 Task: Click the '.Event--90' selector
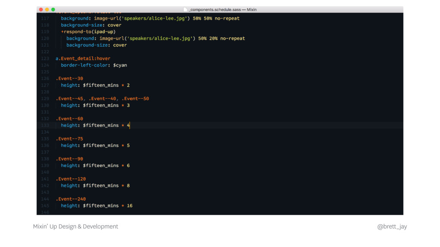click(69, 159)
